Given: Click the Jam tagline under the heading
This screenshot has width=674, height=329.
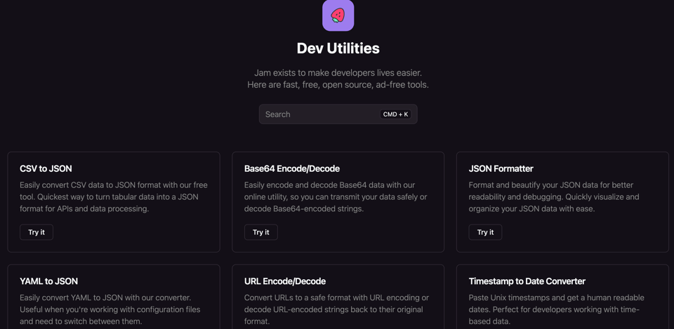Looking at the screenshot, I should [338, 79].
